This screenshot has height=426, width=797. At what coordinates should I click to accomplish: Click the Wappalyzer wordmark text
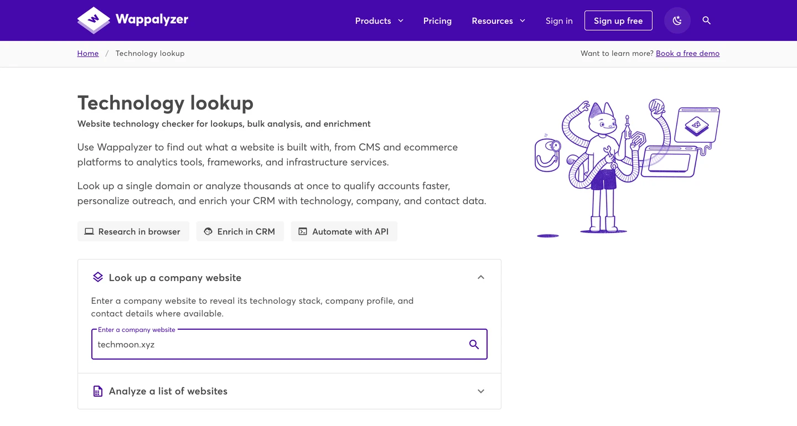pos(152,19)
